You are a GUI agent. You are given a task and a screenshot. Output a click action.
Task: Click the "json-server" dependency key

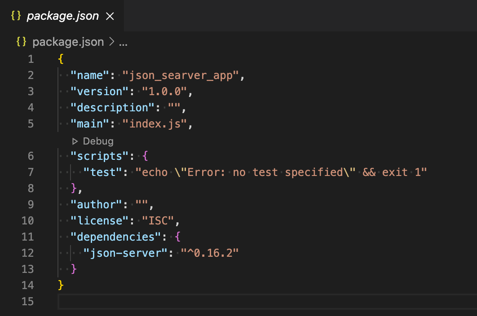coord(125,253)
